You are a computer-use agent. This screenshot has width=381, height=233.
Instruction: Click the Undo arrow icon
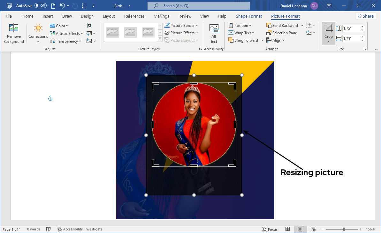pyautogui.click(x=63, y=6)
